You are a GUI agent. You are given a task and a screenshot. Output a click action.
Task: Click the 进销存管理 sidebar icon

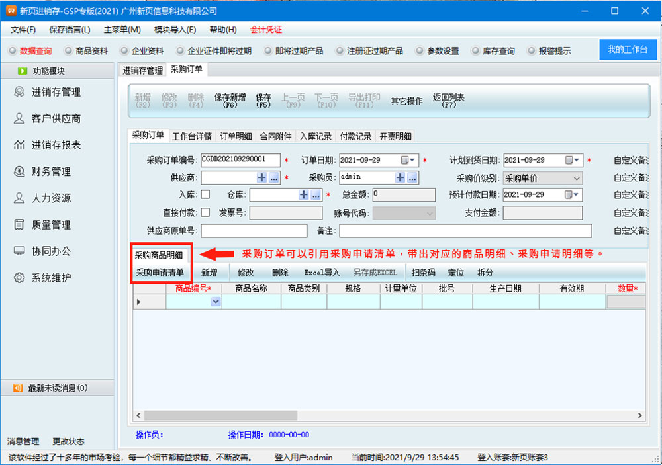click(19, 92)
